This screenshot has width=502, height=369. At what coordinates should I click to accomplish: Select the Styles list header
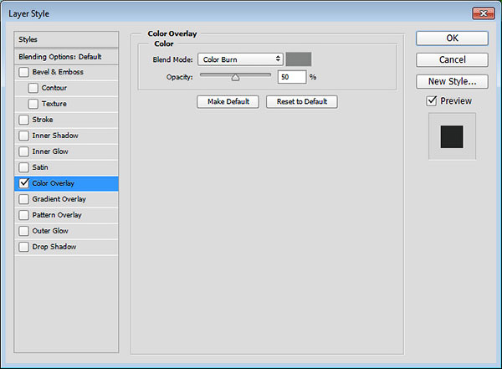(66, 39)
